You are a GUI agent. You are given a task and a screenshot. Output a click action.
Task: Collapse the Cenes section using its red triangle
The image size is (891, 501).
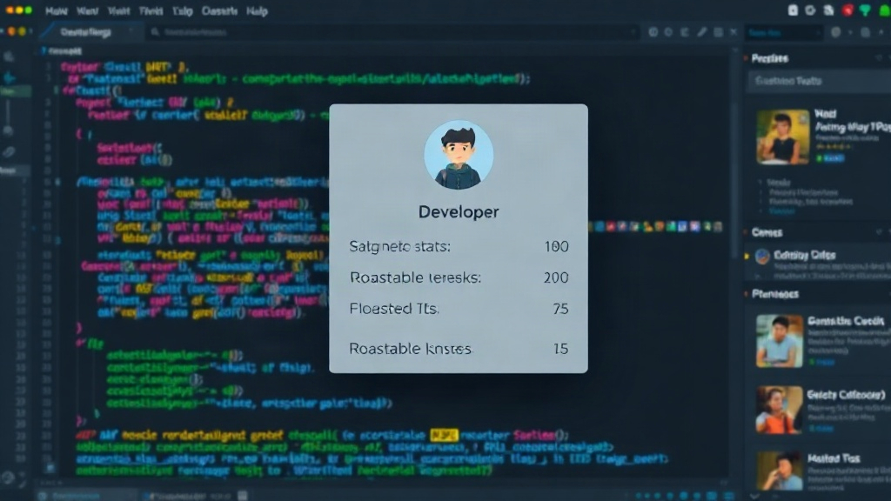pos(746,231)
